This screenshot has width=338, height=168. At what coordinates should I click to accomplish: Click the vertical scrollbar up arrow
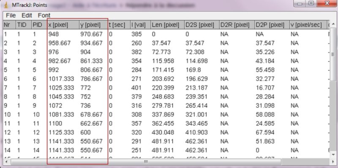333,24
